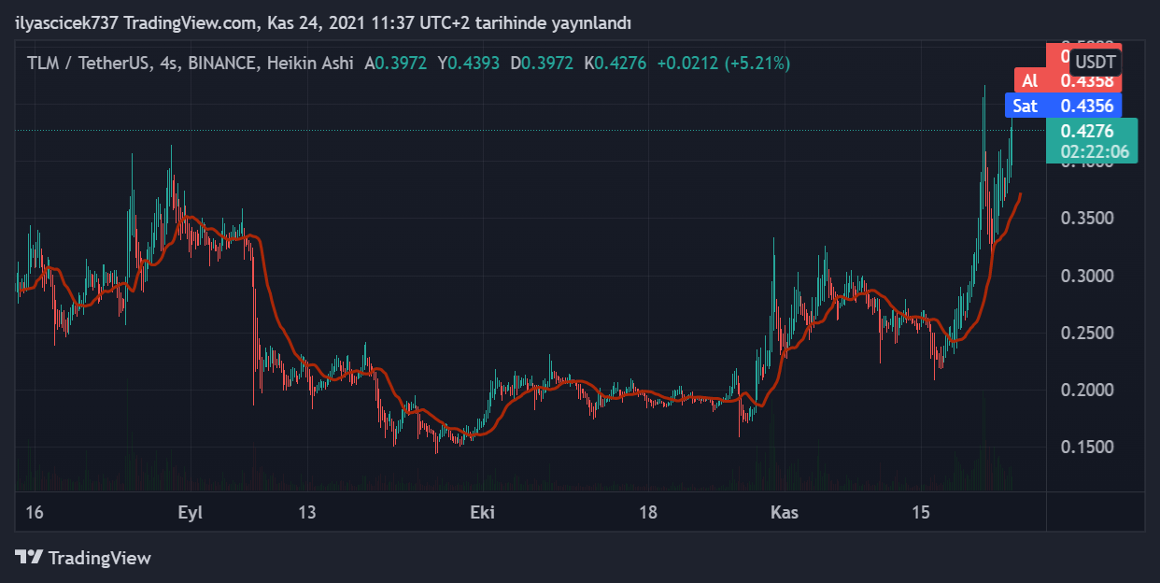Click the Heikin Ashi chart type label
Screen dimensions: 1160x583
(x=309, y=64)
